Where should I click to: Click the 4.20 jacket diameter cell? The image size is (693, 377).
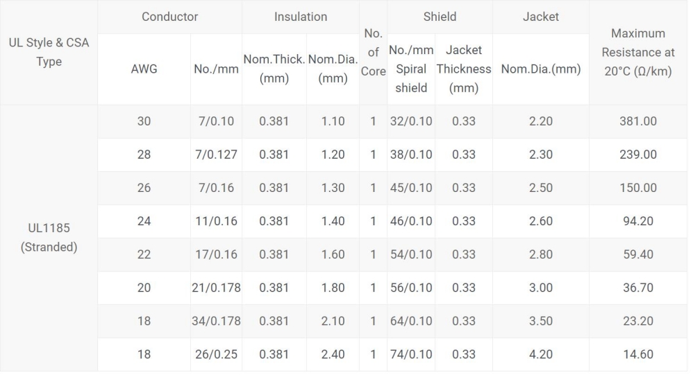(x=540, y=354)
